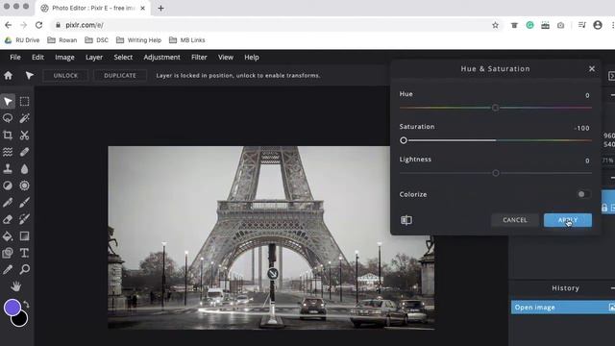Click the Lightness slider handle

[x=496, y=173]
